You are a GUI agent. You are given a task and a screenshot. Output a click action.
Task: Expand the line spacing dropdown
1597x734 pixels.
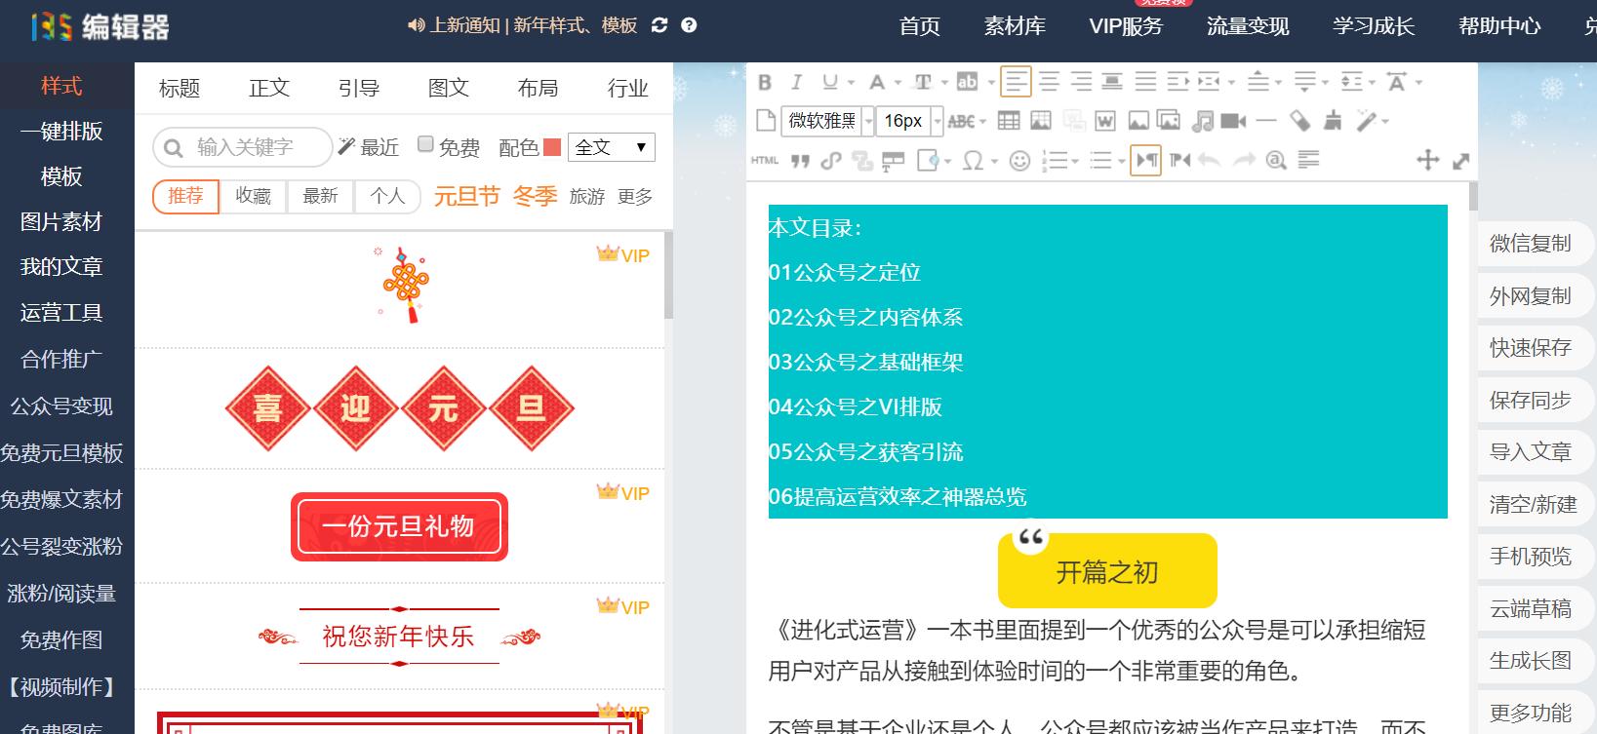click(x=1372, y=83)
